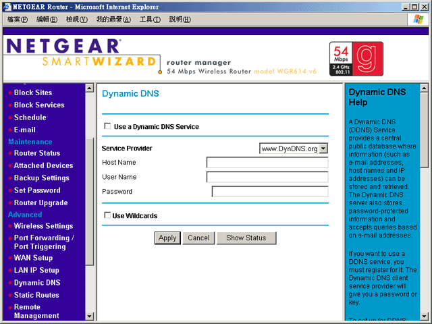Click sidebar scrollbar down arrow
Screen dimensions: 432x324
pos(89,316)
